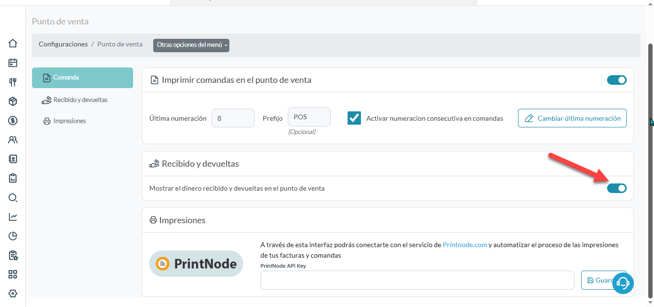Click the settings gear icon in sidebar
This screenshot has height=307, width=654.
coord(13,294)
